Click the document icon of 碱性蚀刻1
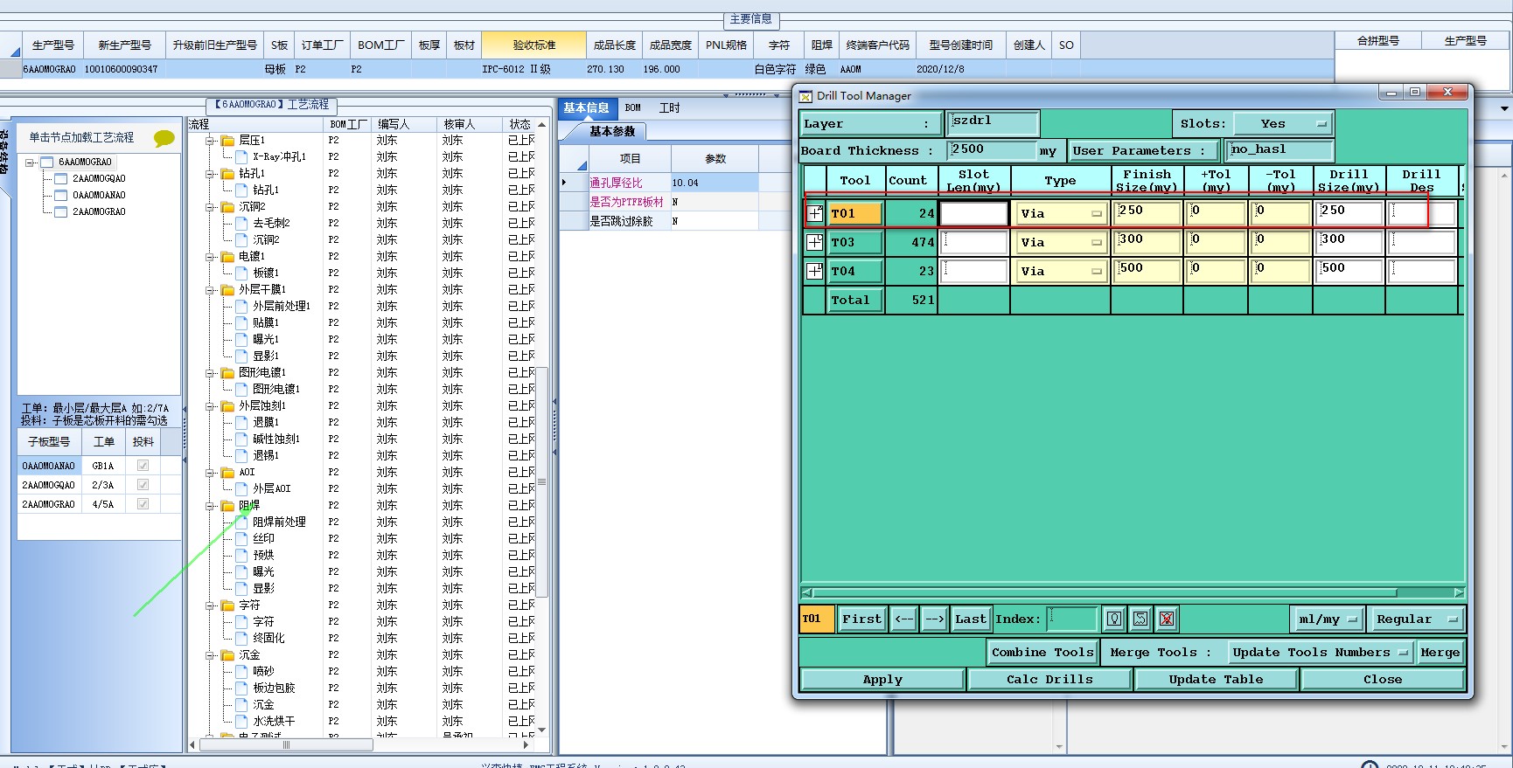Image resolution: width=1513 pixels, height=768 pixels. tap(242, 439)
